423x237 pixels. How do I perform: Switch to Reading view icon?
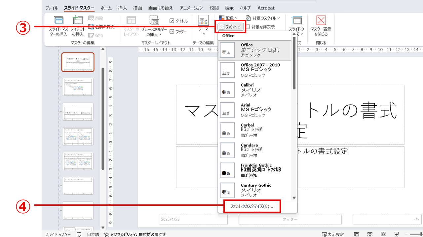pos(383,234)
